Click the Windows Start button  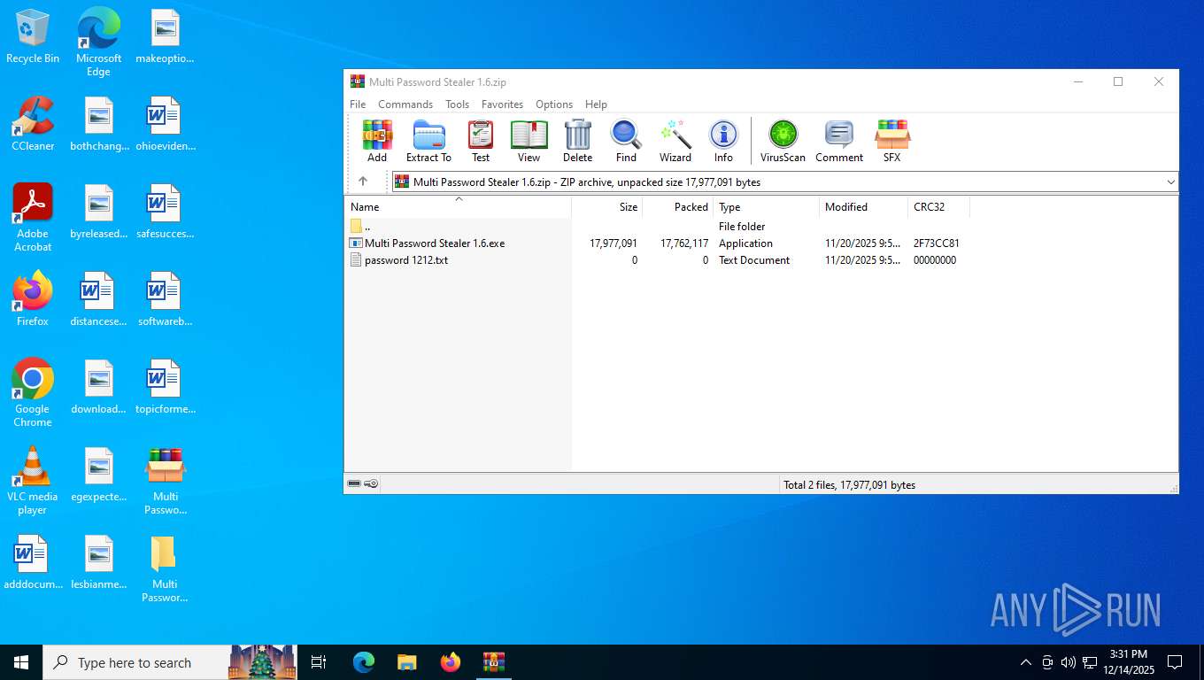pos(21,662)
